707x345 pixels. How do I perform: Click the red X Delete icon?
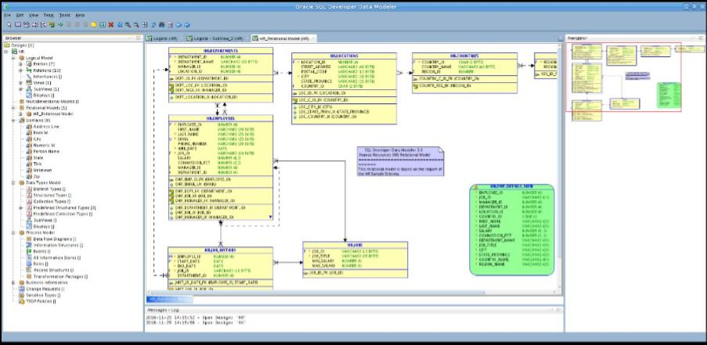[111, 25]
